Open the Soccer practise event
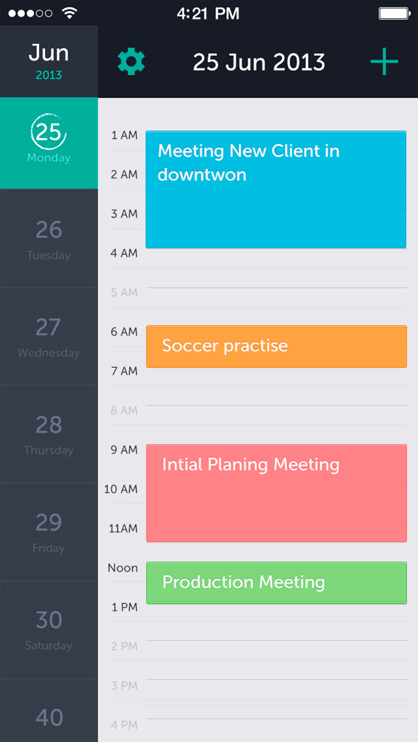The image size is (418, 742). (x=276, y=346)
